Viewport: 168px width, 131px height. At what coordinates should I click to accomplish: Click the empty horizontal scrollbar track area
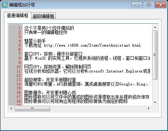coord(98,108)
